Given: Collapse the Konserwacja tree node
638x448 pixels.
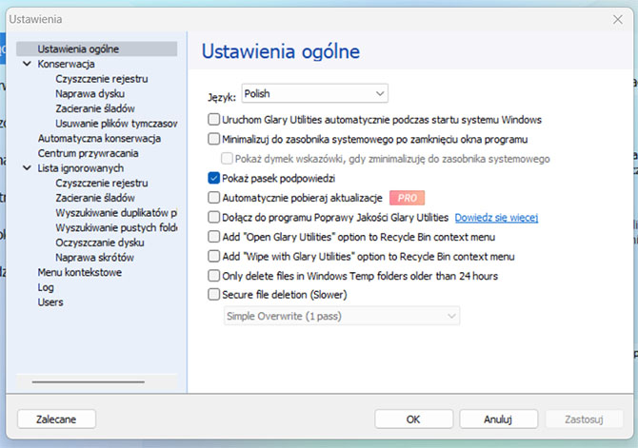Looking at the screenshot, I should [x=27, y=64].
